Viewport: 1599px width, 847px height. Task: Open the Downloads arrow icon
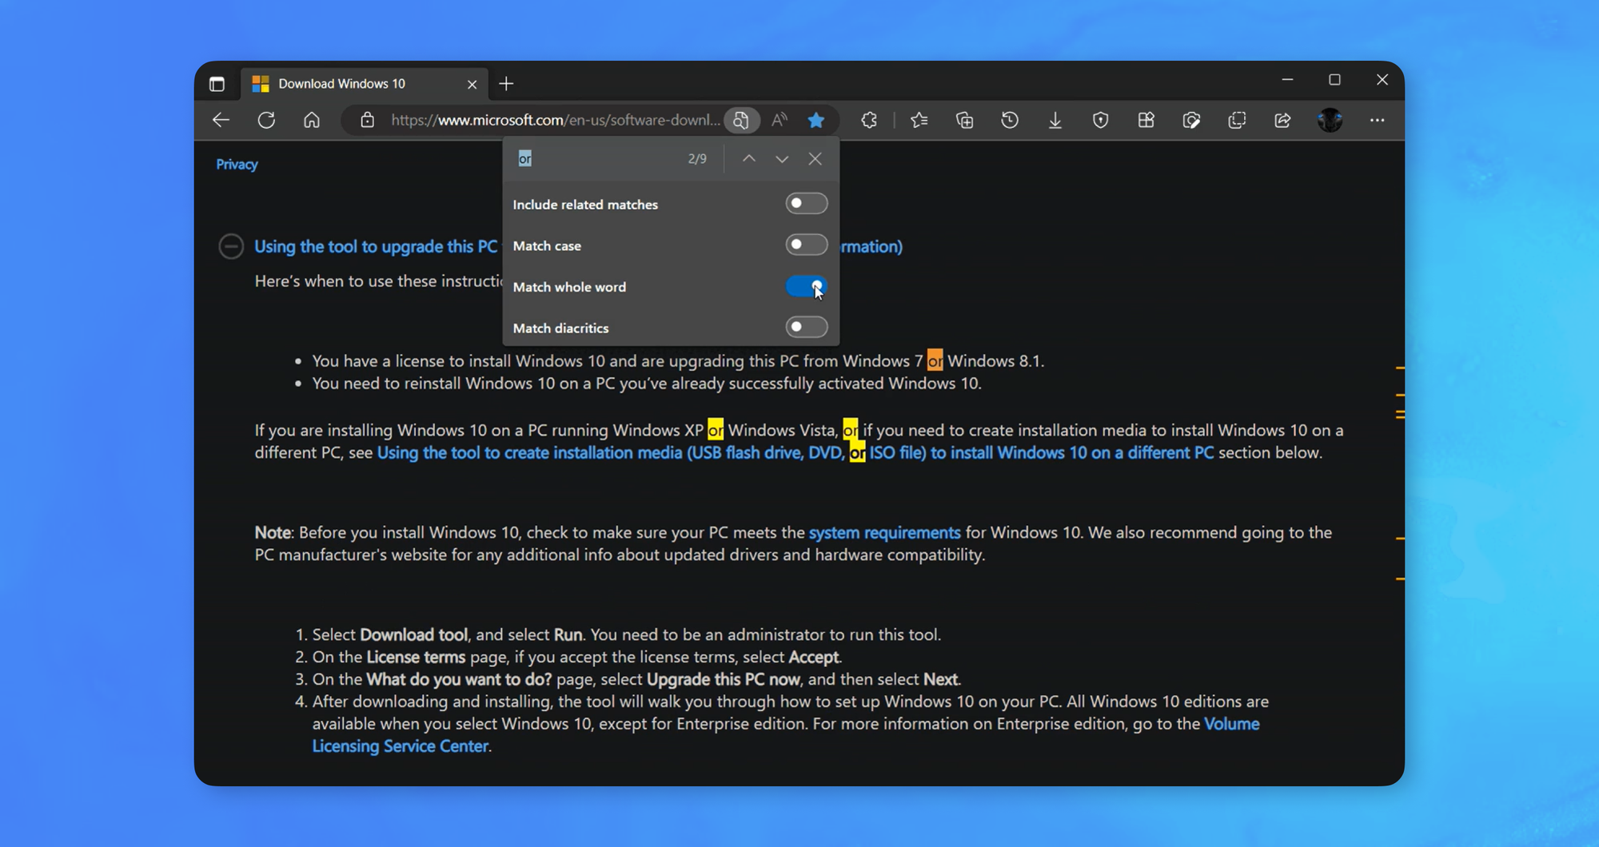coord(1055,121)
